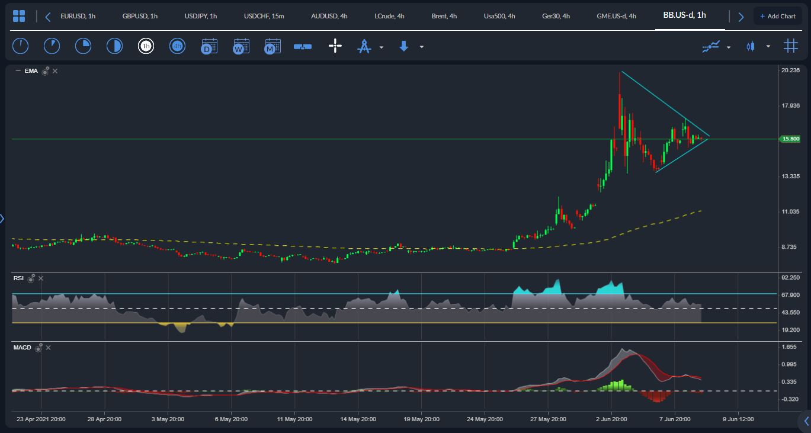Toggle the chart grid lines icon

pyautogui.click(x=791, y=46)
